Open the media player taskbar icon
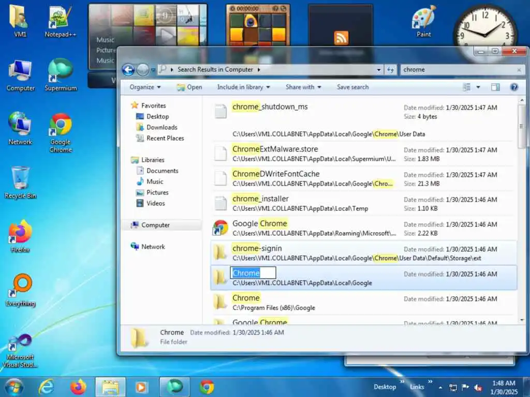This screenshot has width=530, height=397. click(141, 387)
